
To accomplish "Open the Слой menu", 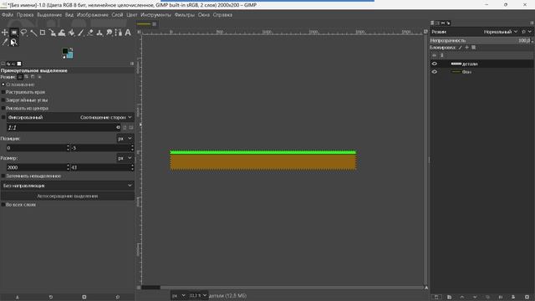I will (x=117, y=15).
